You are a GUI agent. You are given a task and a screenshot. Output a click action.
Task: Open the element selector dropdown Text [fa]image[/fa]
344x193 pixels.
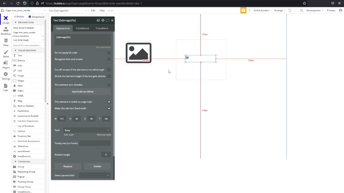68,10
